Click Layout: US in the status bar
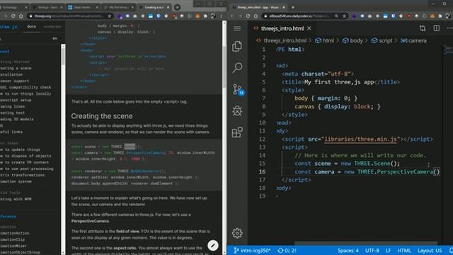 pyautogui.click(x=430, y=250)
